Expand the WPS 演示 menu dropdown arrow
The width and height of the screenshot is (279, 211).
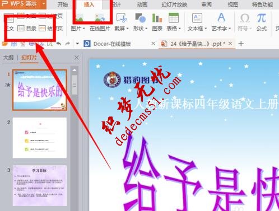(x=44, y=4)
